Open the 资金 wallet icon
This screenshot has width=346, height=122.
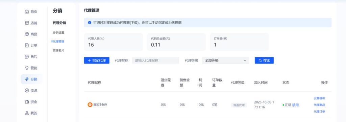[x=27, y=102]
